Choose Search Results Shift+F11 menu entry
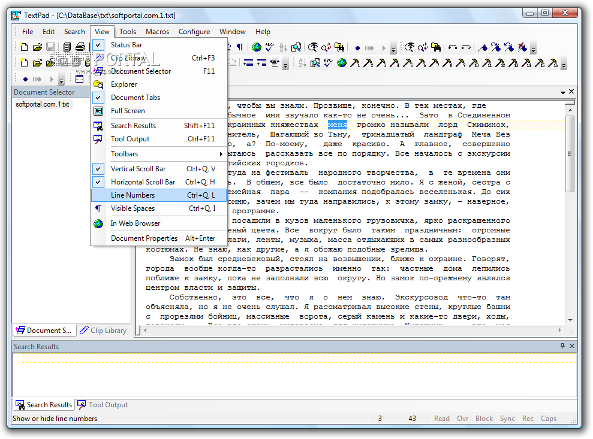Image resolution: width=593 pixels, height=439 pixels. pyautogui.click(x=159, y=126)
